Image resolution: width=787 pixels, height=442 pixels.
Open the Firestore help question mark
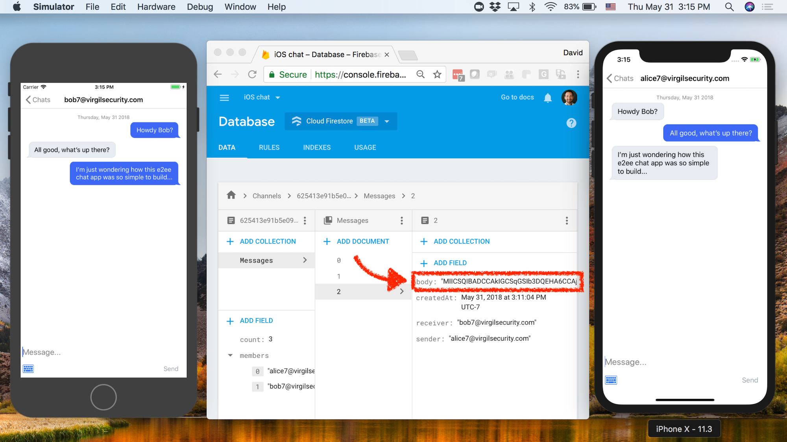(571, 123)
